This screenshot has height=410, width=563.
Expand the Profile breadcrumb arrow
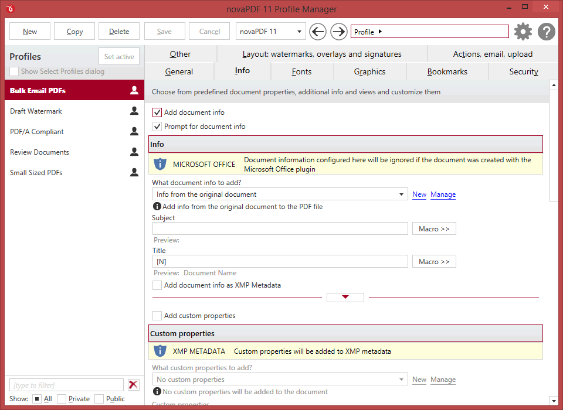point(380,32)
